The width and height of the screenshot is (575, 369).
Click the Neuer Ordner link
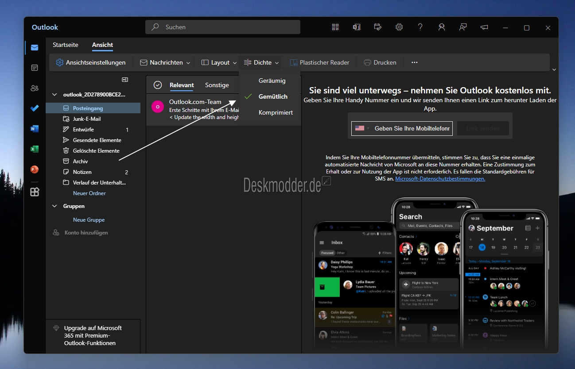click(x=89, y=193)
